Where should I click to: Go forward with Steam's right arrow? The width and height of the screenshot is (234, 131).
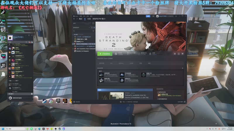(x=77, y=19)
